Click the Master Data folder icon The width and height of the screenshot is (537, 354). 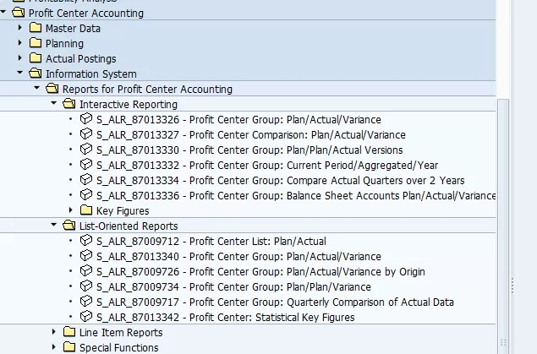pyautogui.click(x=35, y=28)
